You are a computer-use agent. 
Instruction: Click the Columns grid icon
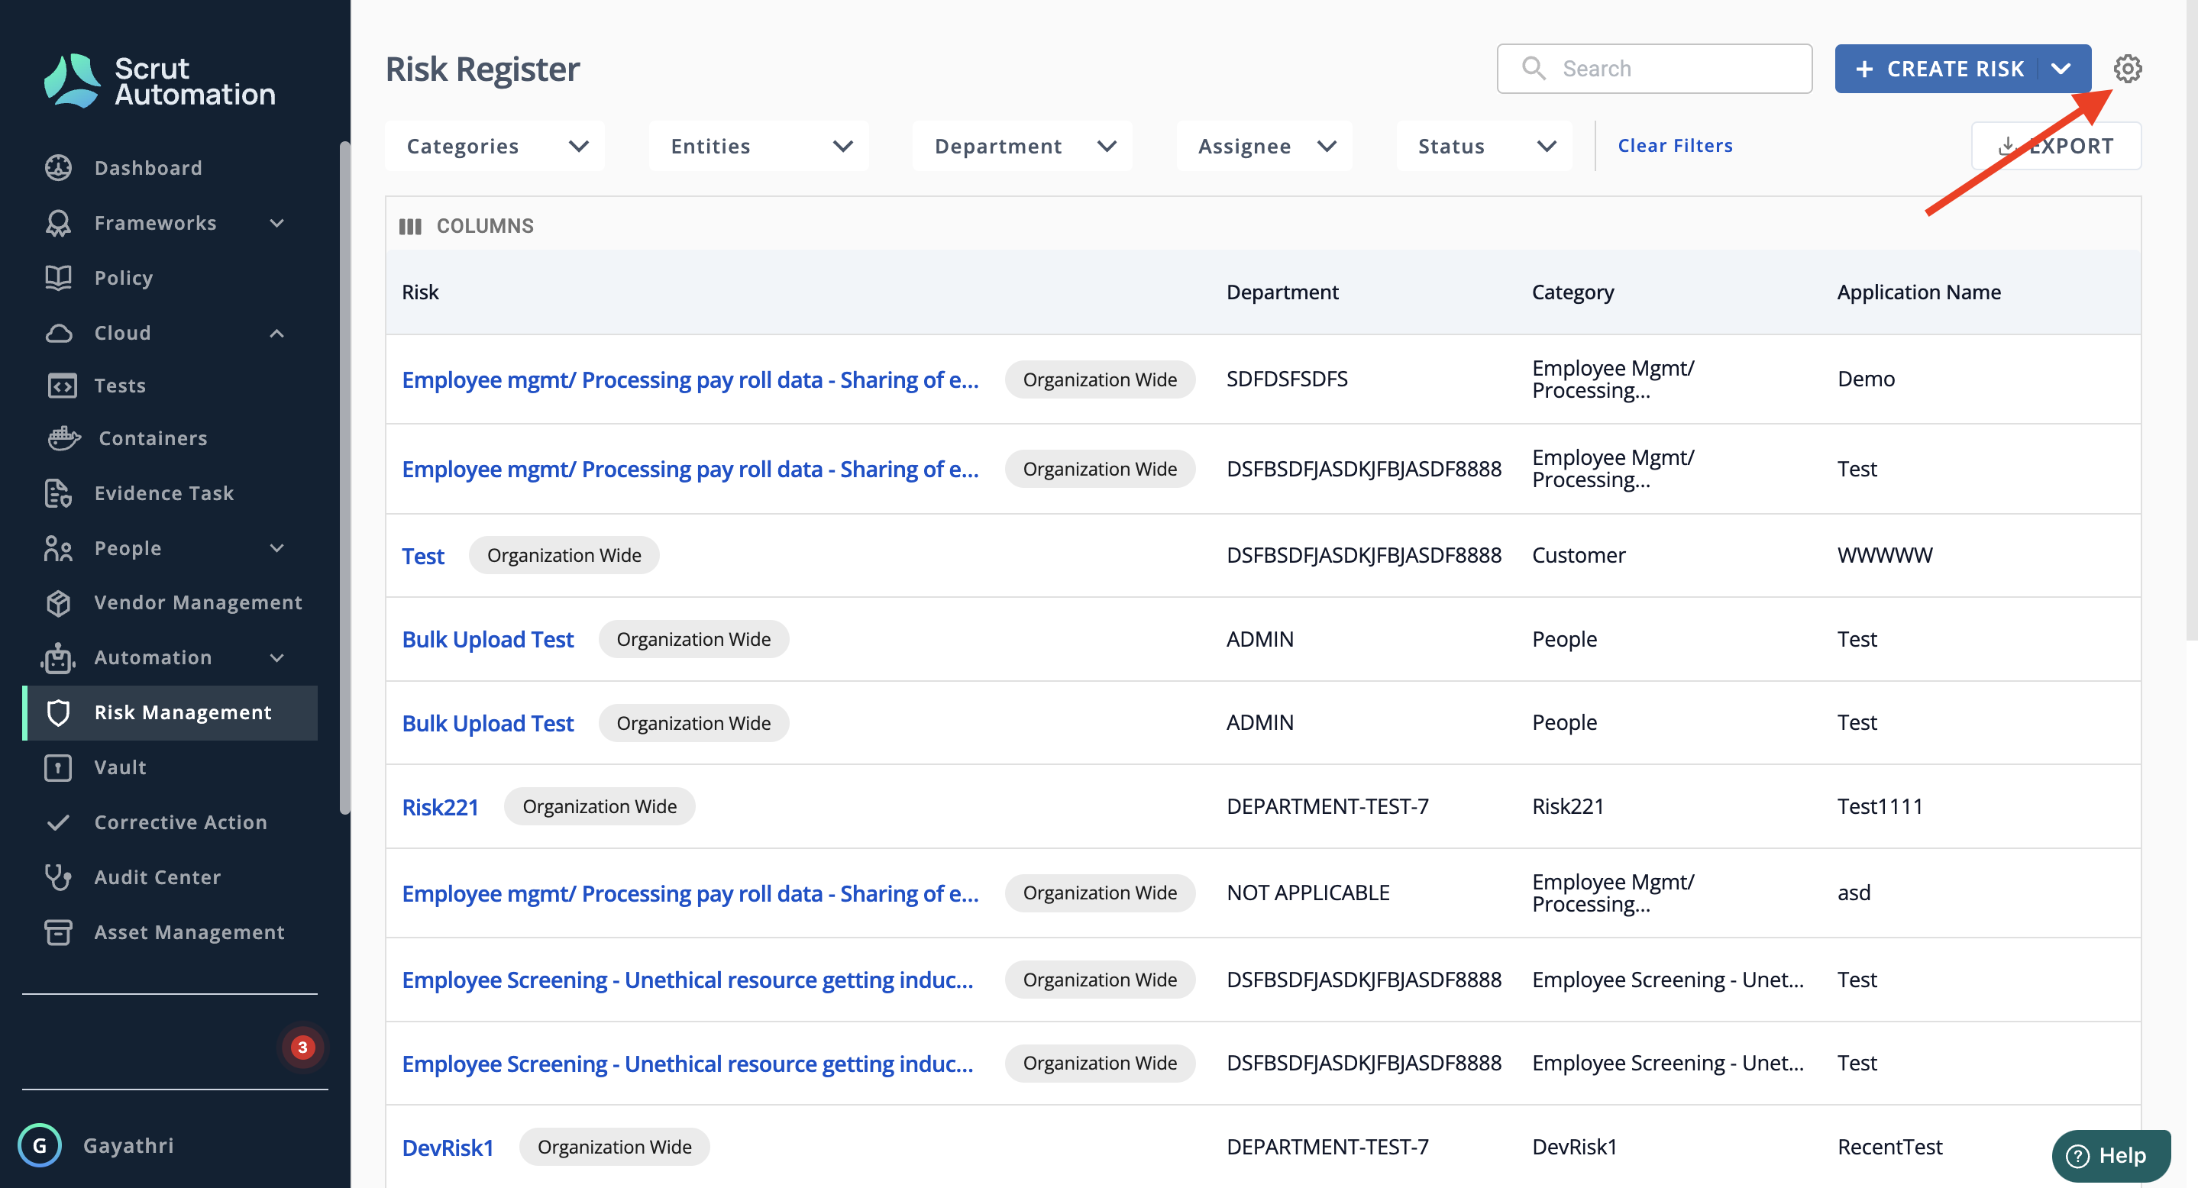pyautogui.click(x=409, y=226)
